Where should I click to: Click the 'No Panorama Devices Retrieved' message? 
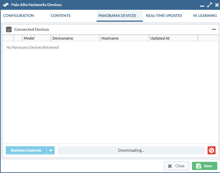(32, 47)
